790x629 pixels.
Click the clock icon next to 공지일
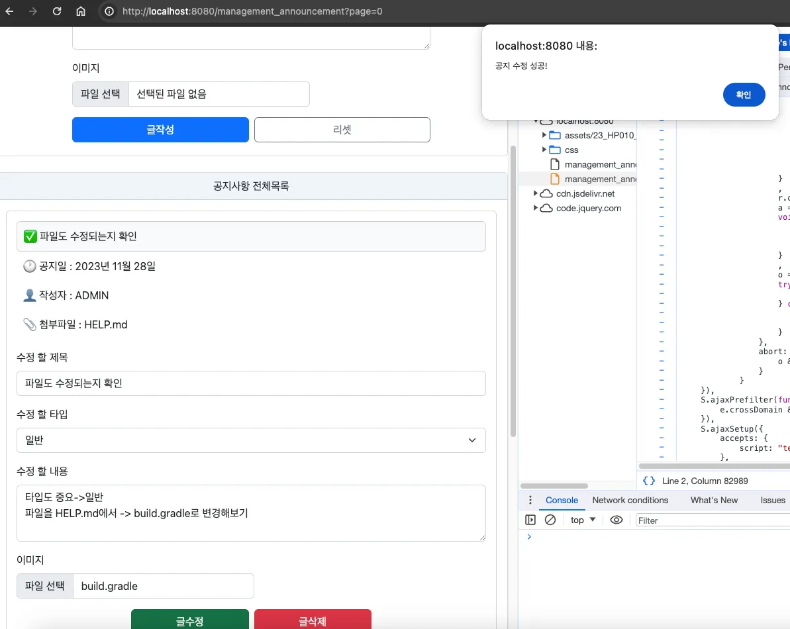[x=30, y=266]
